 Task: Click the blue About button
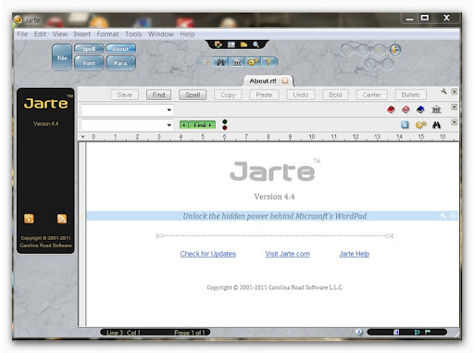[120, 49]
